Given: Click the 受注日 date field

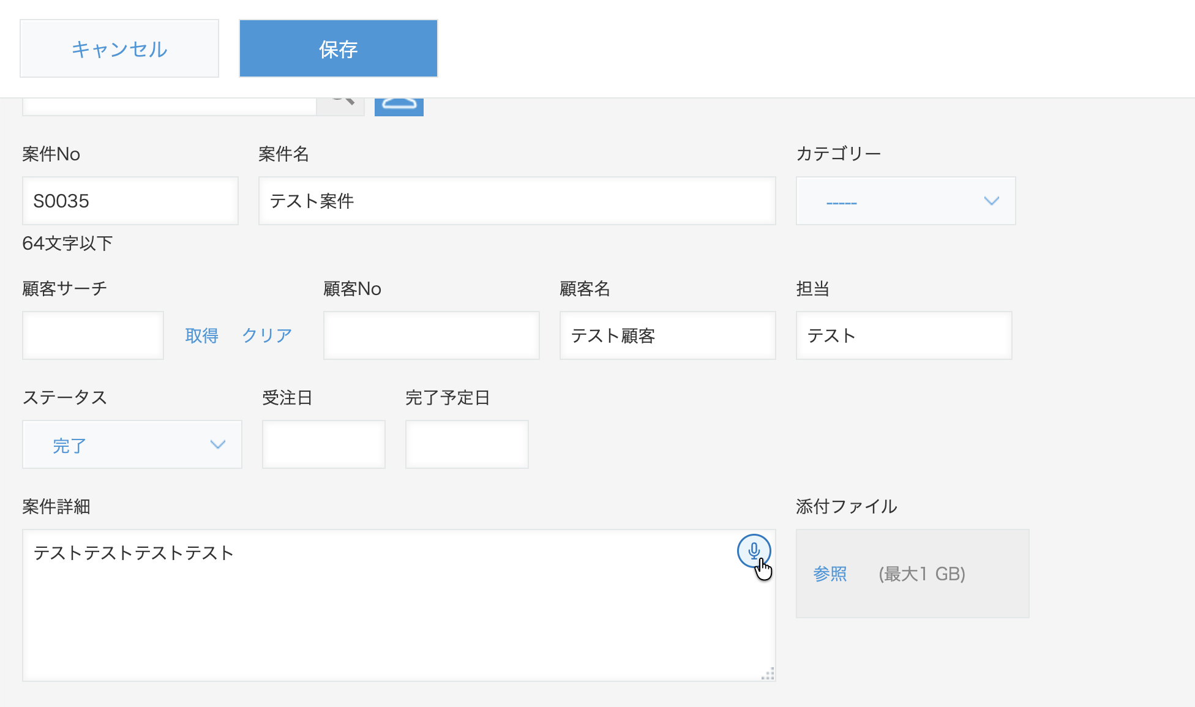Looking at the screenshot, I should pos(324,444).
